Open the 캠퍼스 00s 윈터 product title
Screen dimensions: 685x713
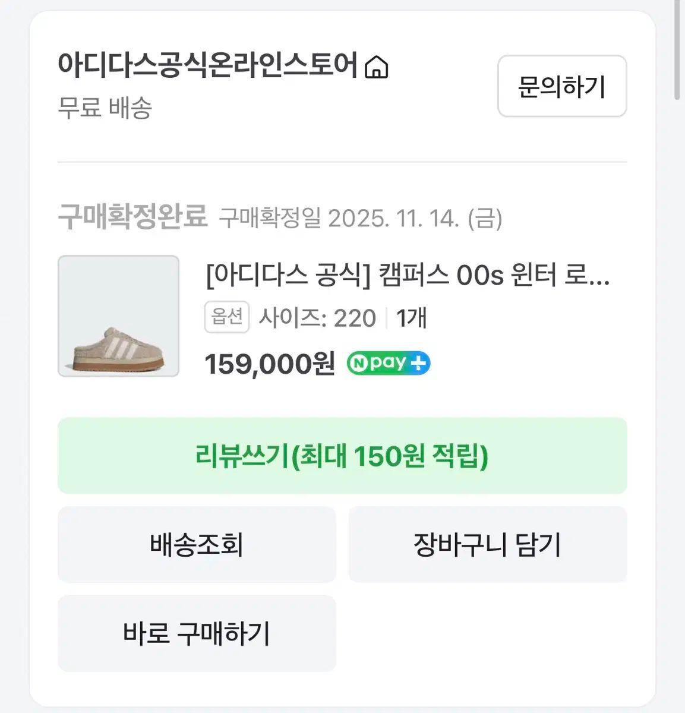click(x=408, y=276)
